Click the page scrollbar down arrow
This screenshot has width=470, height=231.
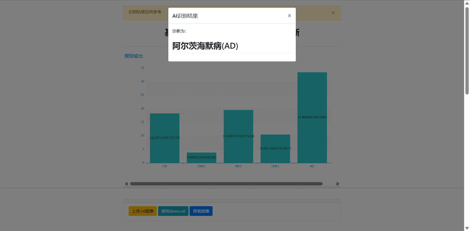pyautogui.click(x=467, y=228)
